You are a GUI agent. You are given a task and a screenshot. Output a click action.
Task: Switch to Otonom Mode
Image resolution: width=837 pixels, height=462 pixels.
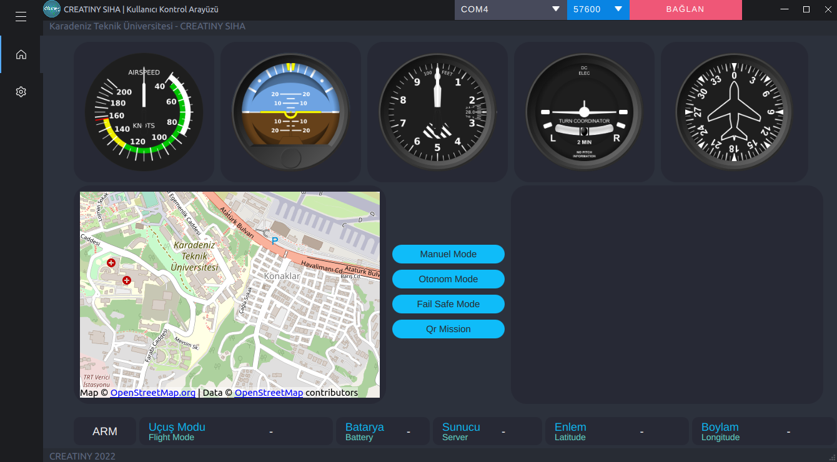[x=448, y=279]
